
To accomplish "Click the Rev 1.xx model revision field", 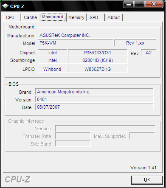I will (135, 43).
